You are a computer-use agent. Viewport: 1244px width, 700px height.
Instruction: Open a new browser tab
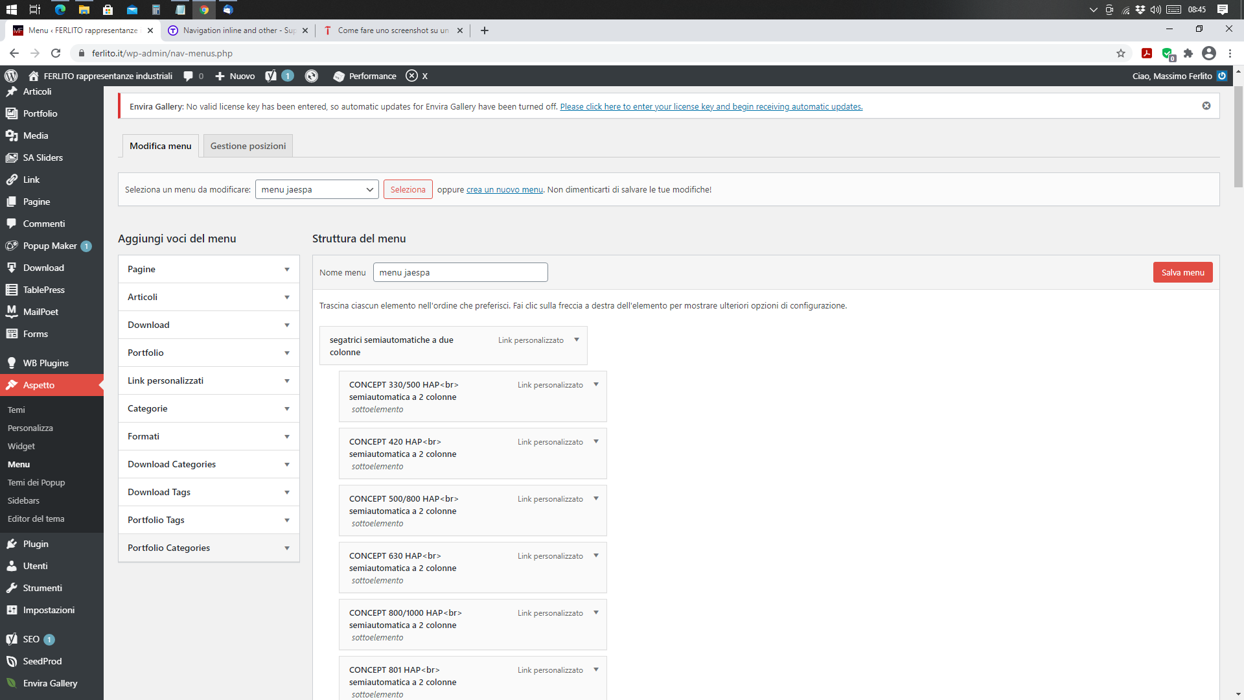pos(485,30)
